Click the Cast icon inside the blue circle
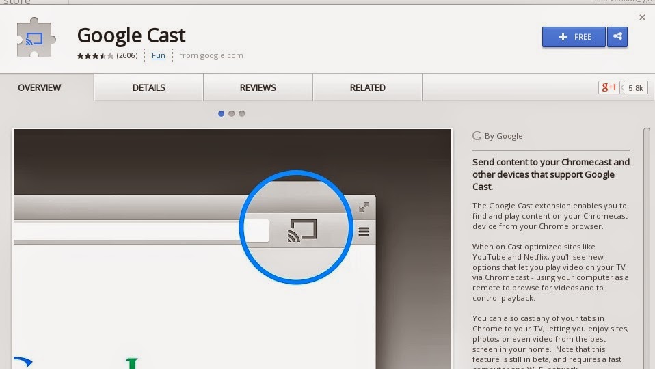The height and width of the screenshot is (369, 655). pos(302,230)
